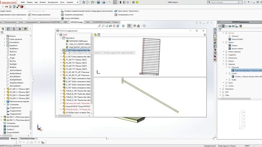The width and height of the screenshot is (262, 147).
Task: Click the last icon in SWOOD library toolbar
Action: tap(241, 26)
